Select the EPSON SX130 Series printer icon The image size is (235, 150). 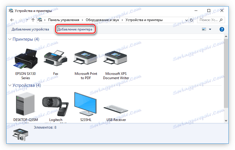point(26,59)
